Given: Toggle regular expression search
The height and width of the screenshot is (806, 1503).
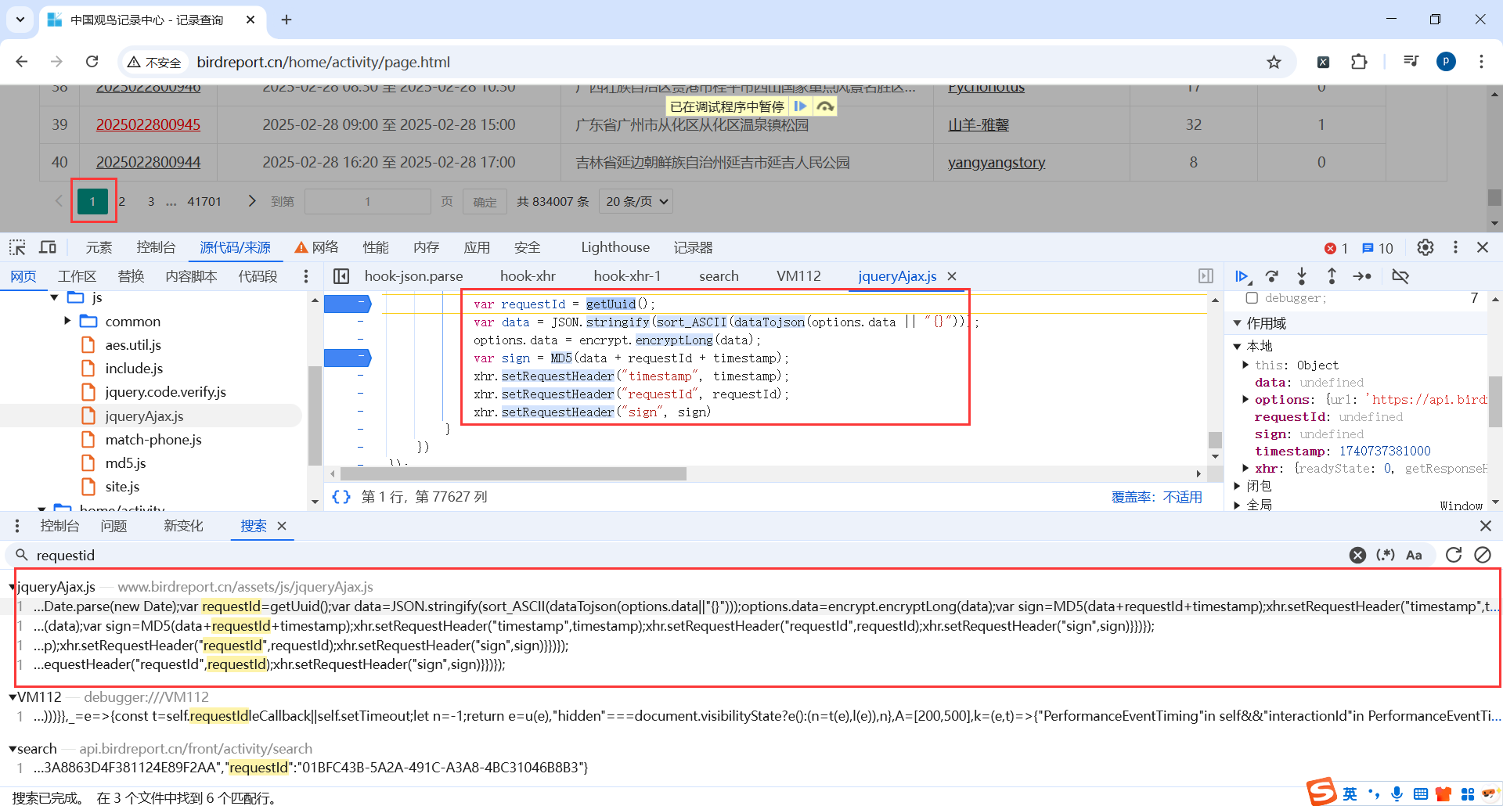Looking at the screenshot, I should [1386, 555].
